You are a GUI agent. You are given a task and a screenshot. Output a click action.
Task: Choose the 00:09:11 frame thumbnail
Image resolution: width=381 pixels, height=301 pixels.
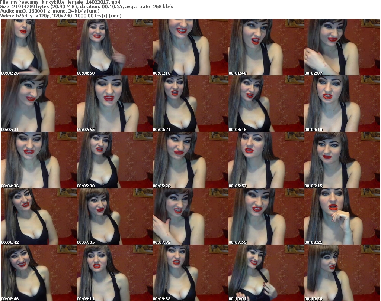tap(115, 273)
